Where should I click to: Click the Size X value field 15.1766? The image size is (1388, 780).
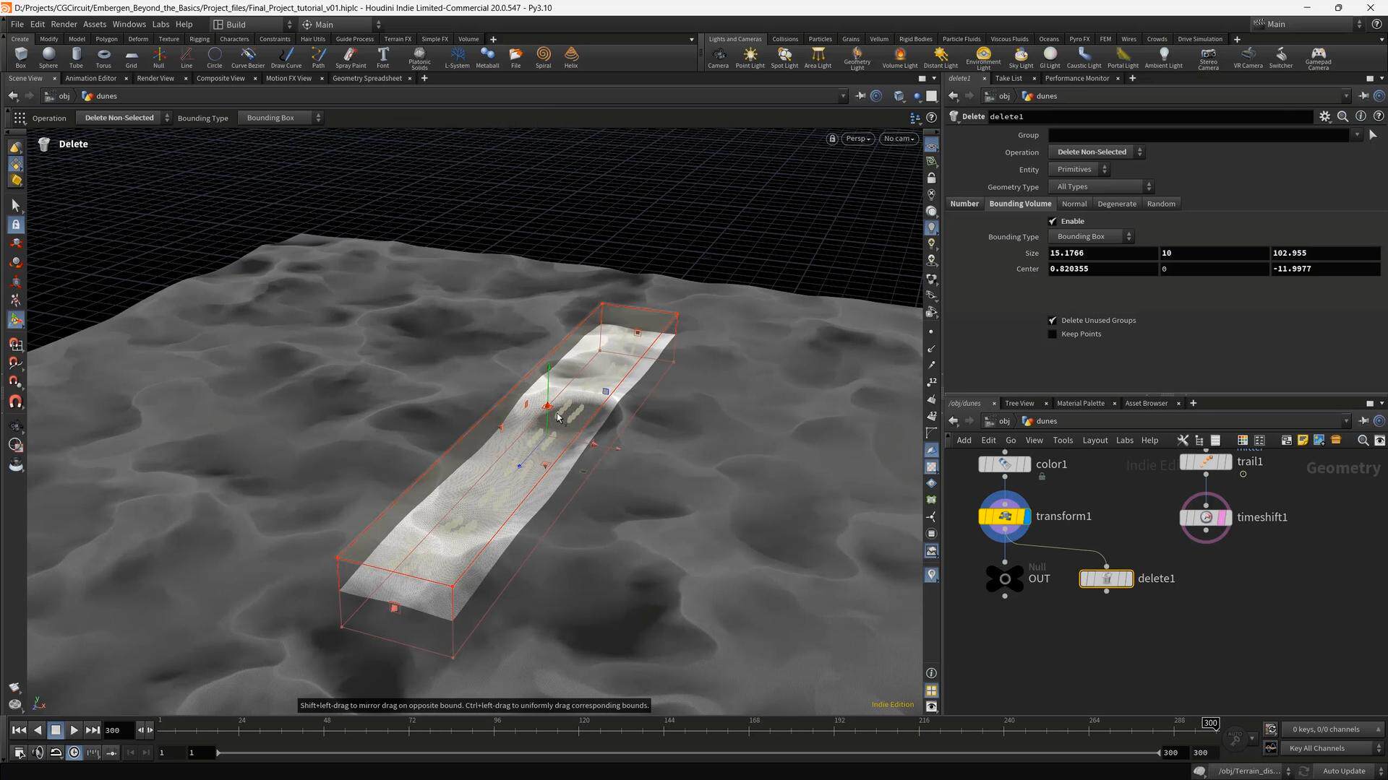pyautogui.click(x=1102, y=253)
